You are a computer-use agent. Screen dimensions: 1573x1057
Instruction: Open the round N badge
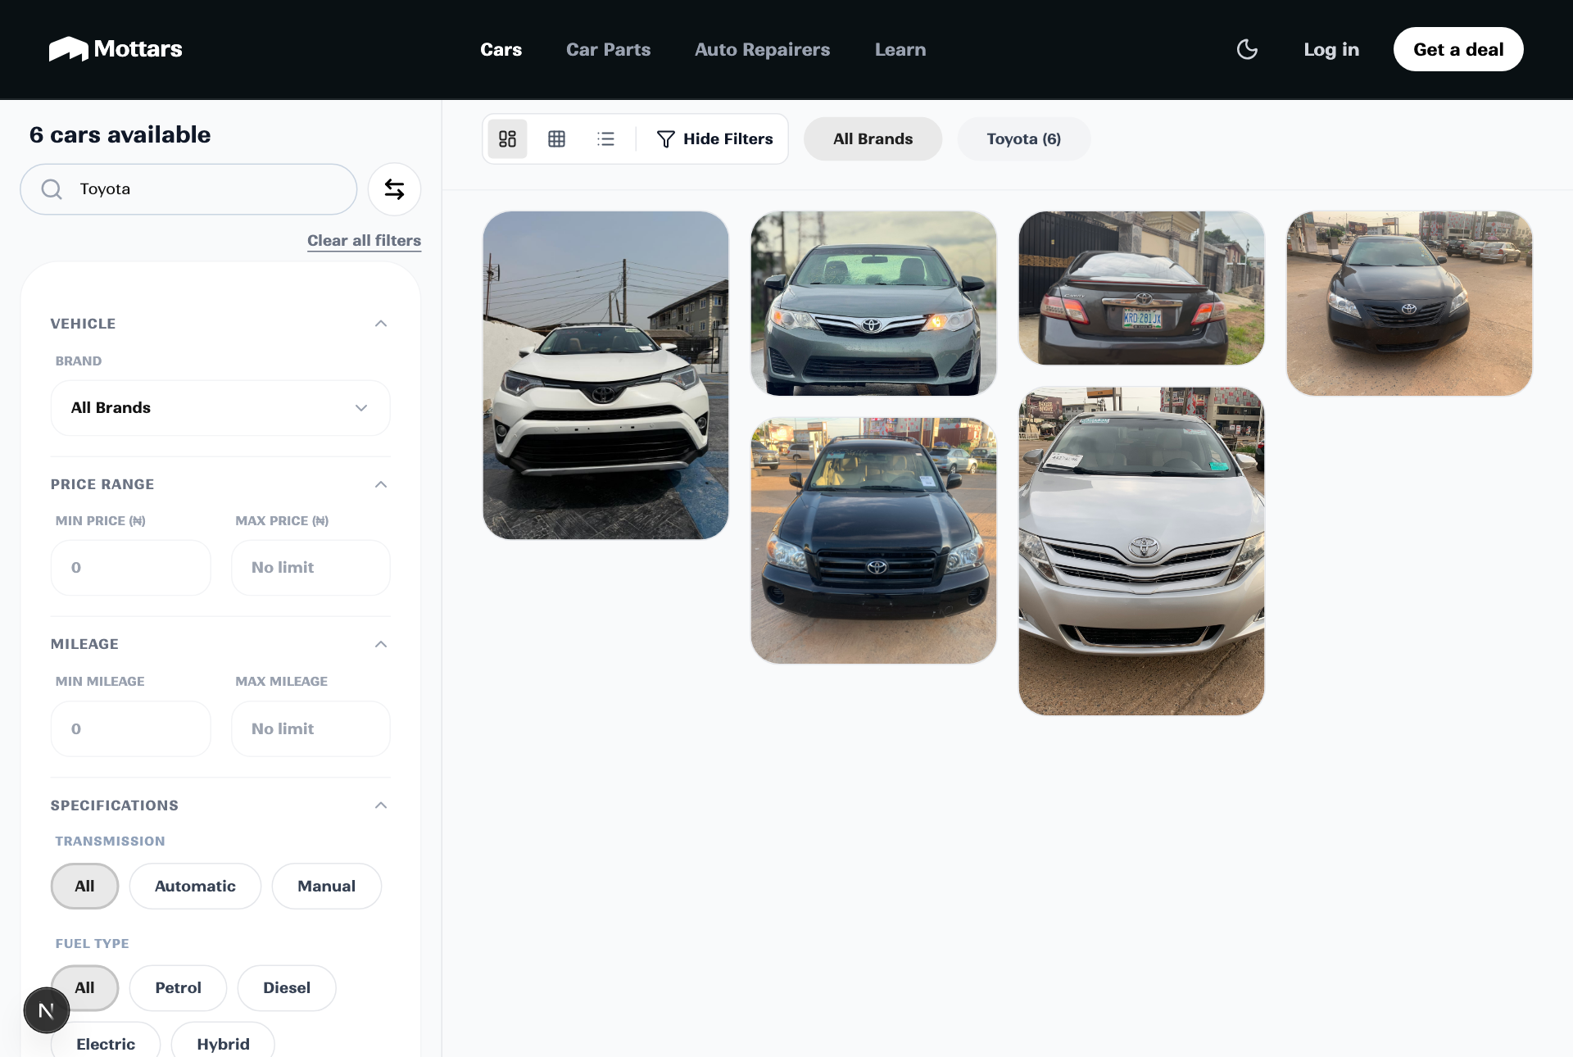coord(47,1010)
